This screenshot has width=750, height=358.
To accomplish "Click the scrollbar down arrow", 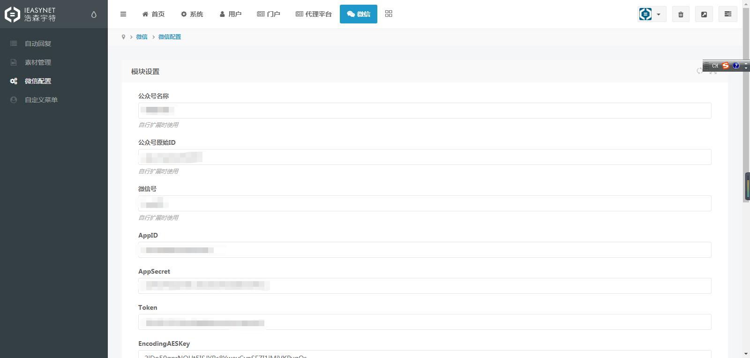I will tap(746, 354).
